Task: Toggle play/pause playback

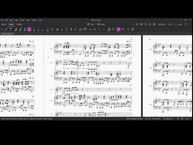Action: click(141, 24)
